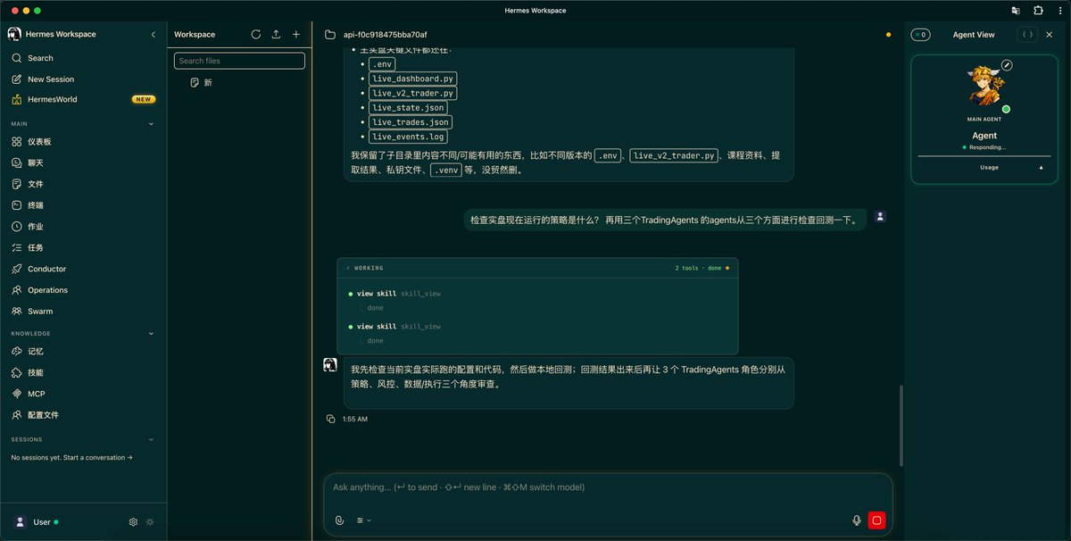The image size is (1071, 541).
Task: Click the Hermes Workspace logo
Action: point(14,34)
